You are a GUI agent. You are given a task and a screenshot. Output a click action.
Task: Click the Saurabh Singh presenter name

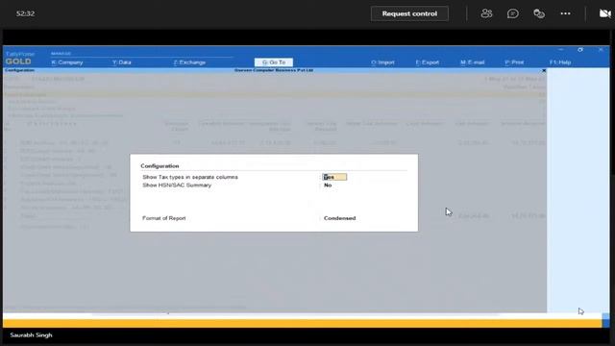coord(31,335)
